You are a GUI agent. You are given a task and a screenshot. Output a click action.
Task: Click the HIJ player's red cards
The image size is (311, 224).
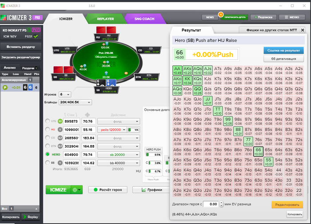click(106, 30)
